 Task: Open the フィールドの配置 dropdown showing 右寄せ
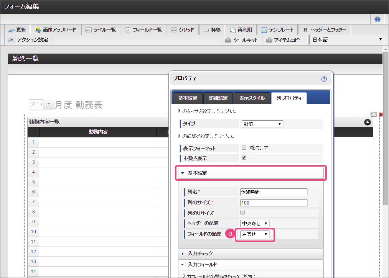point(255,234)
